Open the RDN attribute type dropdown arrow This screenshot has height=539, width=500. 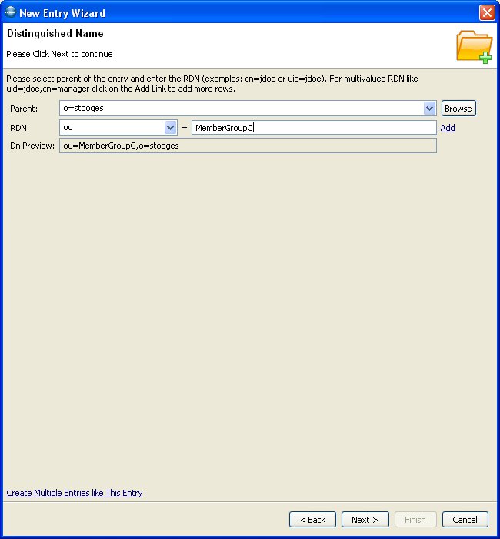pos(171,128)
